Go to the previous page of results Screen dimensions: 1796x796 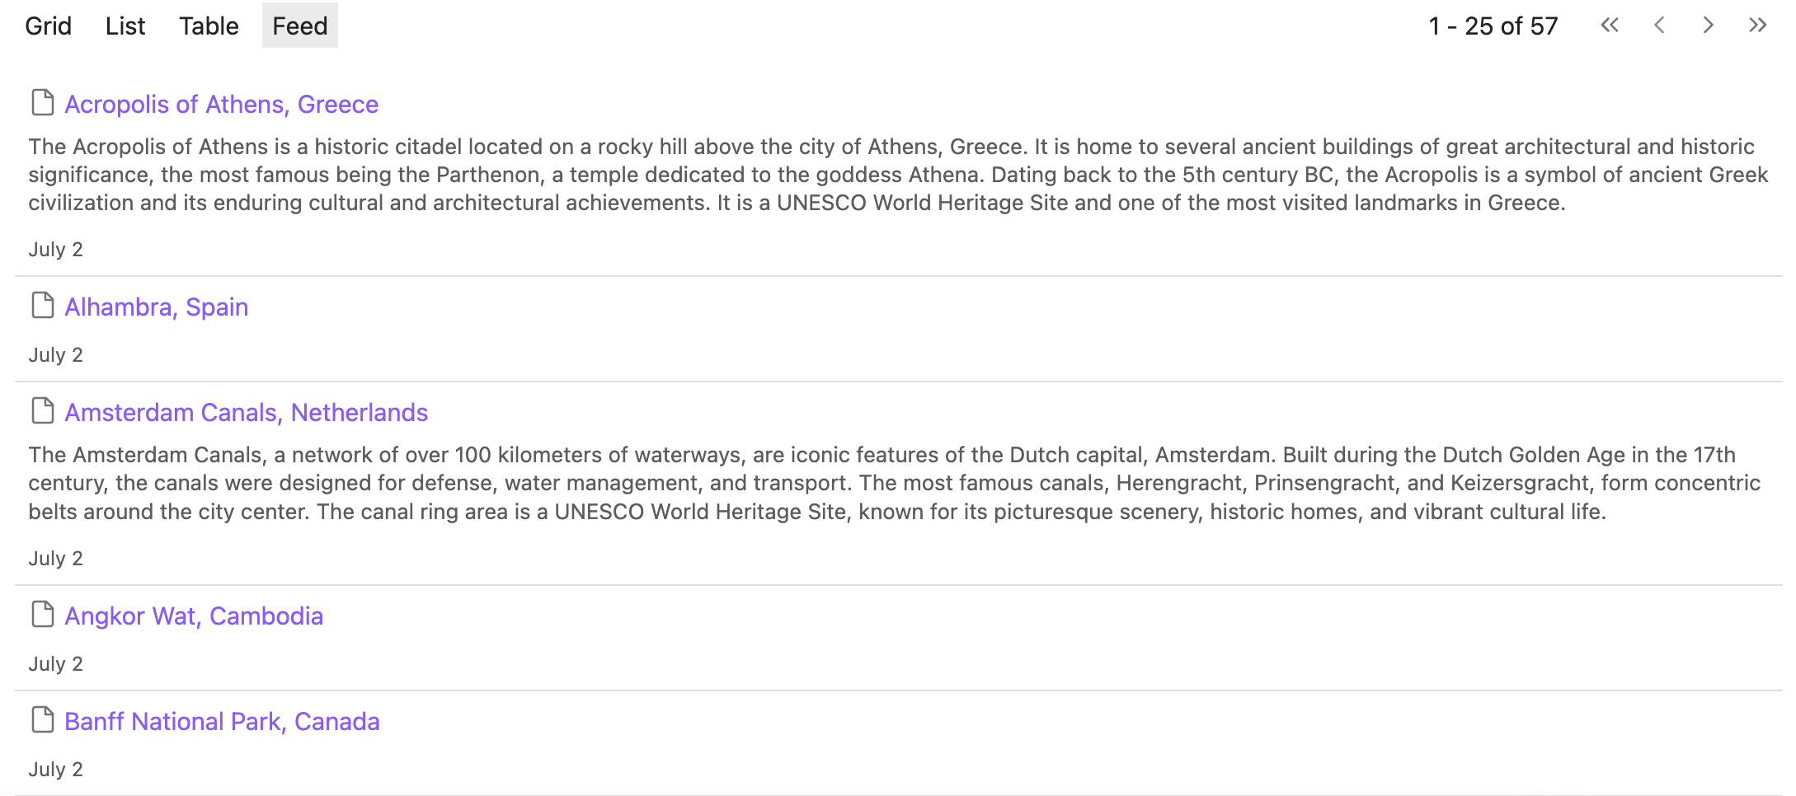pos(1659,26)
